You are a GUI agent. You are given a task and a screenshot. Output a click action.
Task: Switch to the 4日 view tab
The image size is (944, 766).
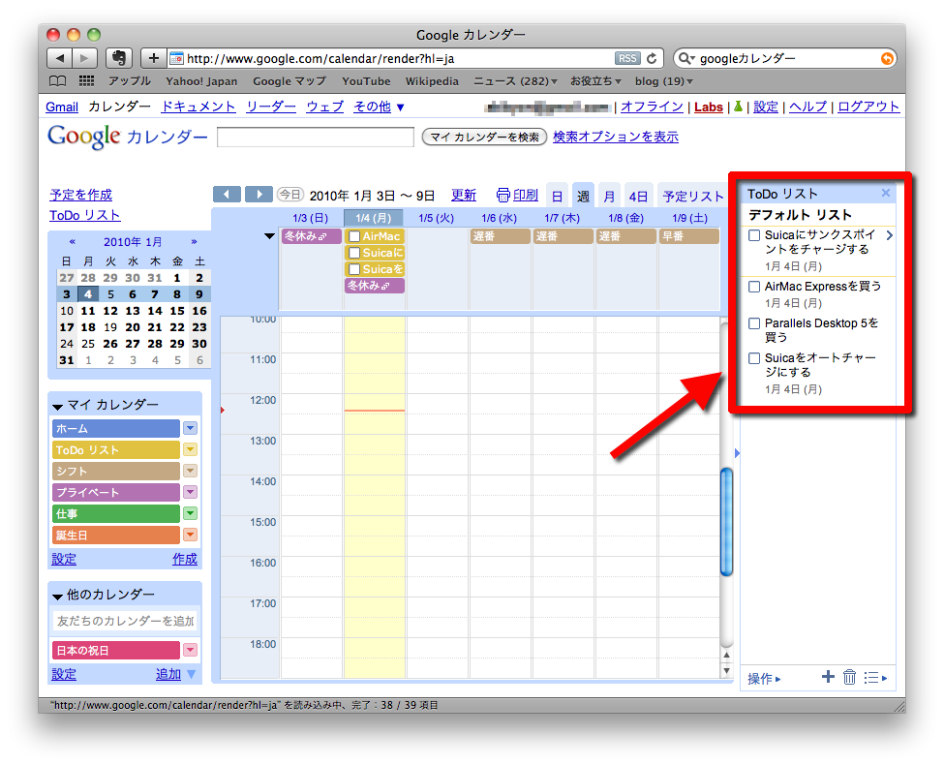[x=637, y=197]
